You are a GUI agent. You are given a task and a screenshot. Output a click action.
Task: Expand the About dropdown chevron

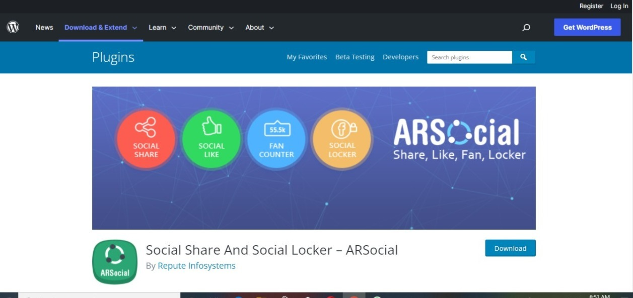point(271,28)
